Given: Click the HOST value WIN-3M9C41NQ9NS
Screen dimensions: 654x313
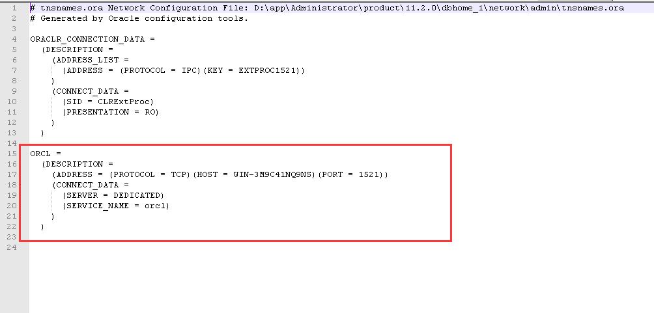Looking at the screenshot, I should click(x=273, y=174).
